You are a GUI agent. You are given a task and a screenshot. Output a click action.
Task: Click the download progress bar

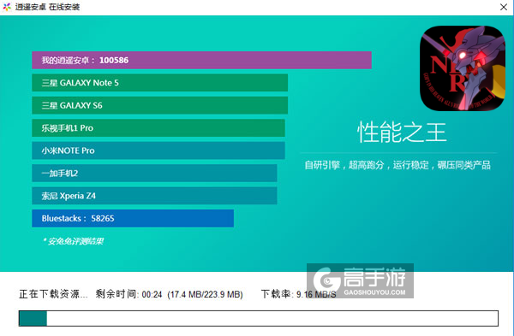pyautogui.click(x=259, y=318)
